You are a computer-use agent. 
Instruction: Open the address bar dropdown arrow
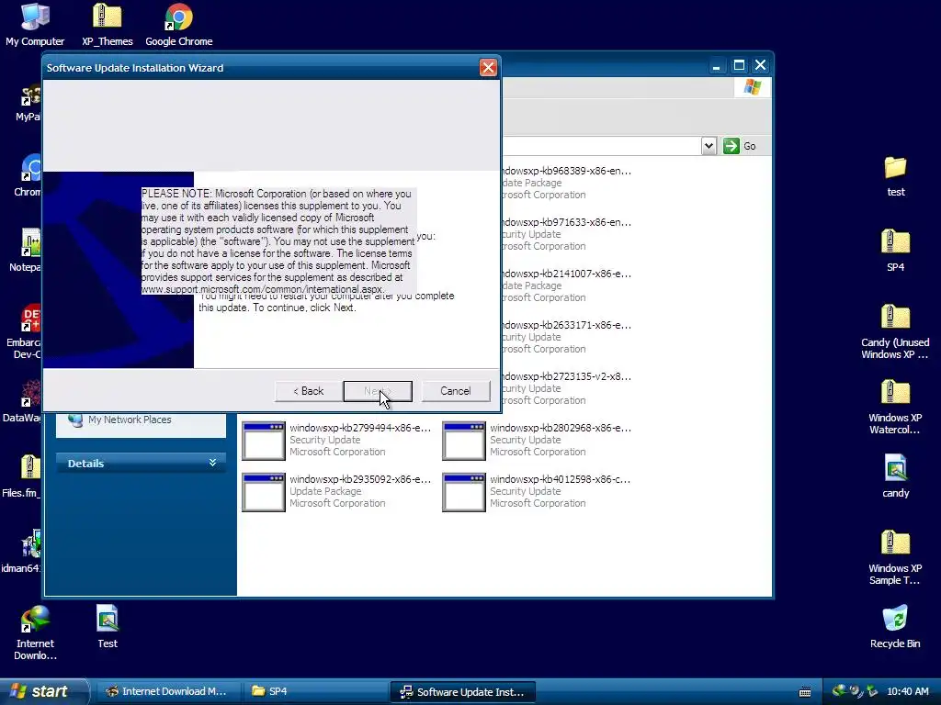(709, 146)
